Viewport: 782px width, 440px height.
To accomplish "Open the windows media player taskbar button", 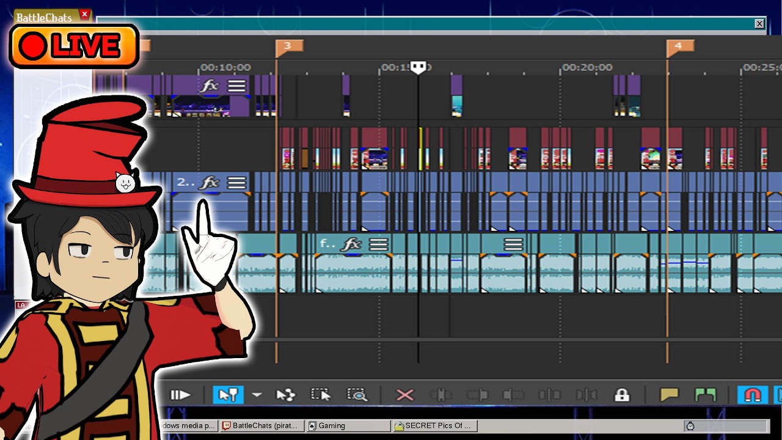I will (x=188, y=426).
